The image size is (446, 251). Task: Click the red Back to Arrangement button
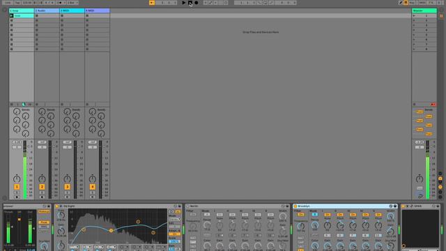pos(433,105)
